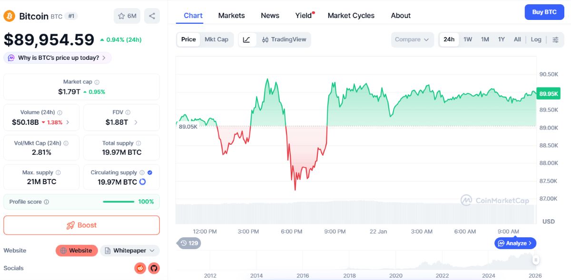The width and height of the screenshot is (571, 280).
Task: Set chart range to 1W
Action: [468, 39]
